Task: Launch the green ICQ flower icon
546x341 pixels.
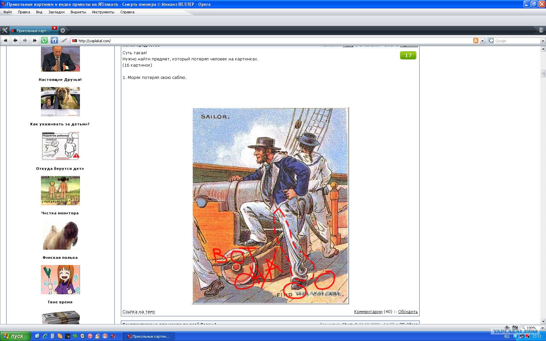Action: [75, 336]
